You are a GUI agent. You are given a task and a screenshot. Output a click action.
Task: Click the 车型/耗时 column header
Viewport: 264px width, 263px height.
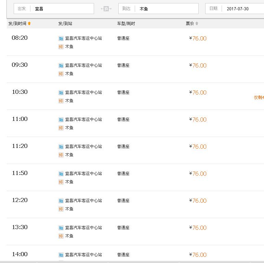point(126,23)
